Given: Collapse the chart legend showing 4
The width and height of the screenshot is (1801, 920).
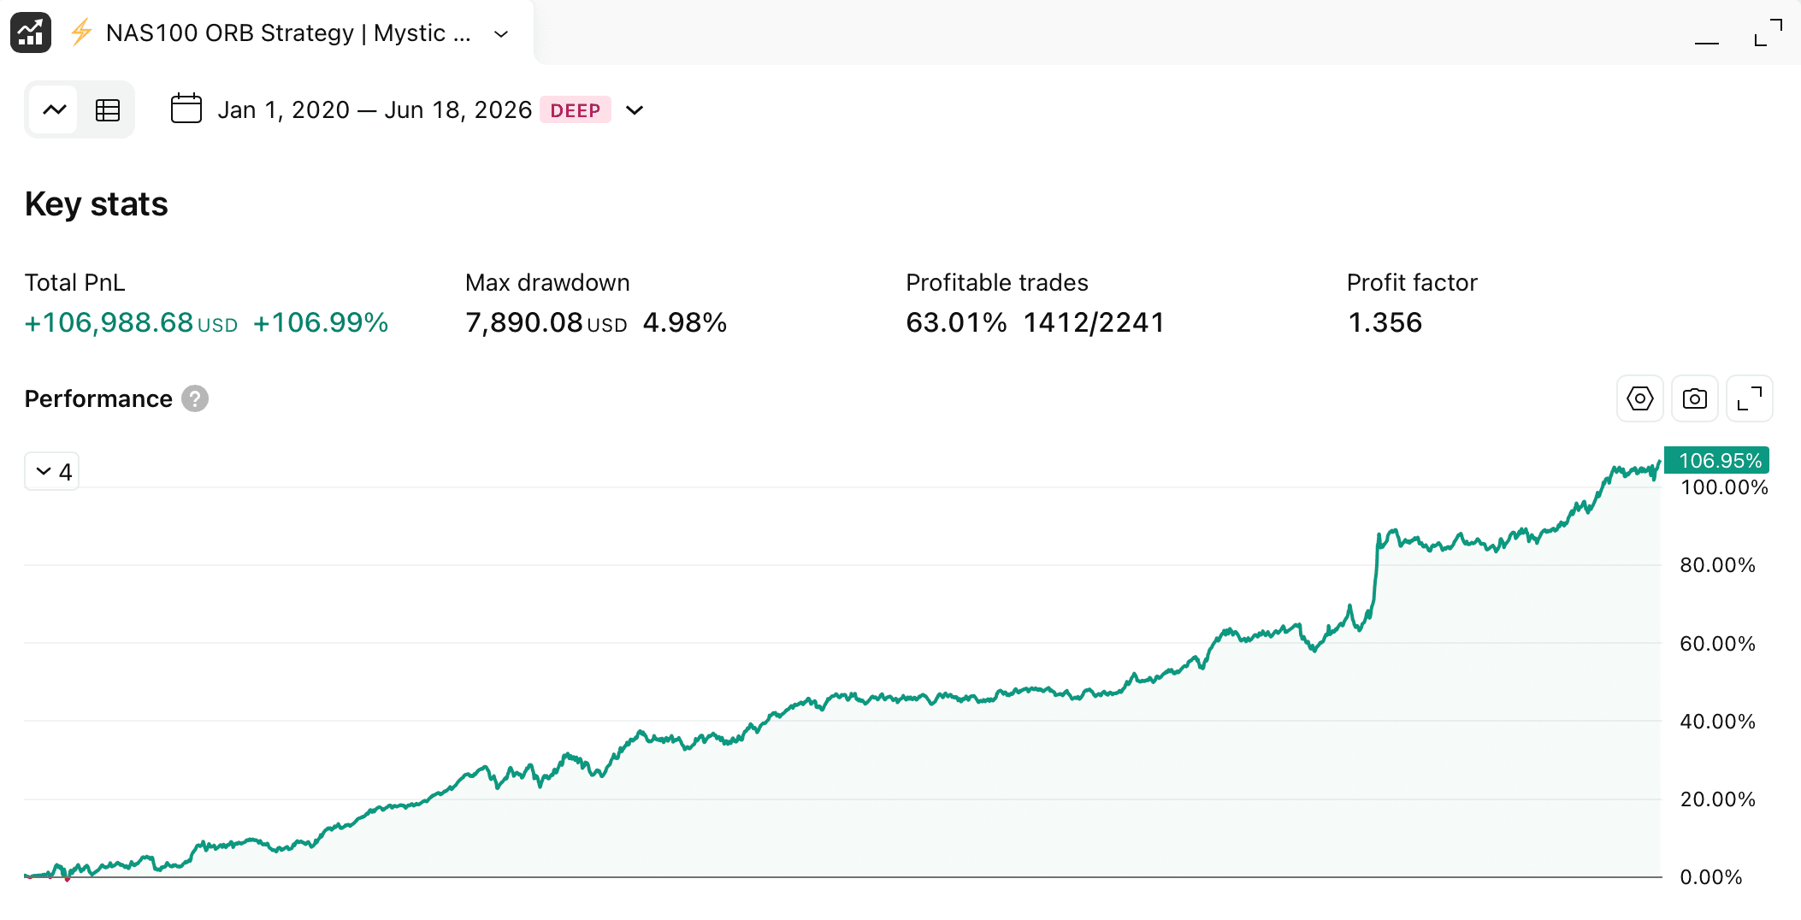Looking at the screenshot, I should click(x=52, y=471).
